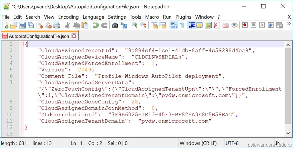
Task: Toggle the indent guide display
Action: pos(191,25)
